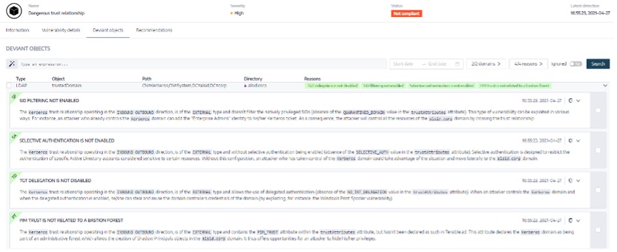Open the 4/4 reasons filter

tap(529, 63)
